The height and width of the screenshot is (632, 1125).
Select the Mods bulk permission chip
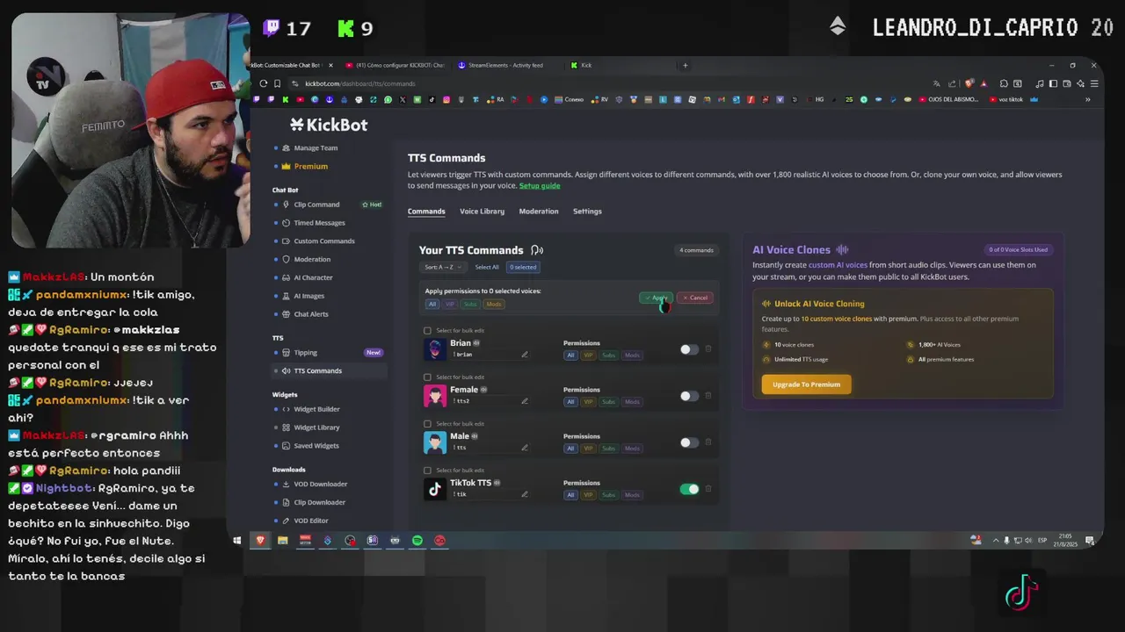pos(494,305)
